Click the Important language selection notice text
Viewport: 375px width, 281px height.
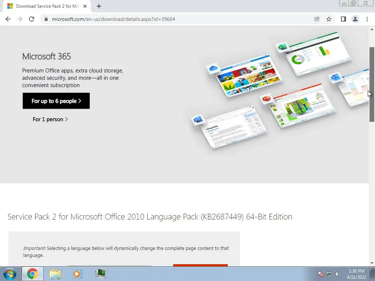(126, 252)
